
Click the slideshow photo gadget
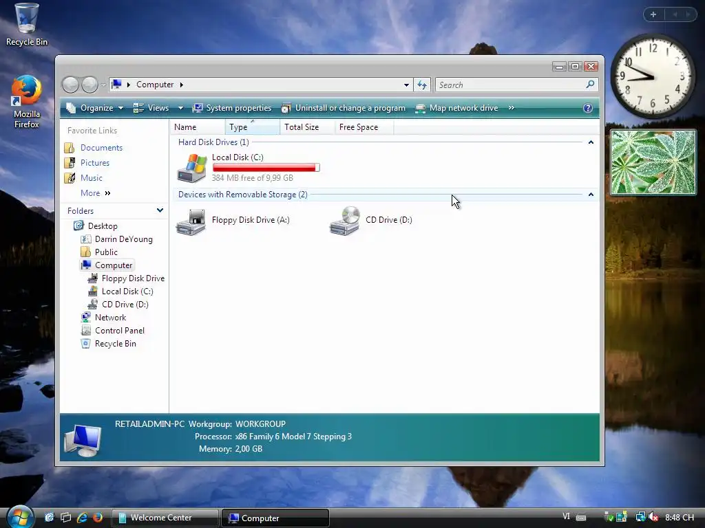pyautogui.click(x=653, y=162)
